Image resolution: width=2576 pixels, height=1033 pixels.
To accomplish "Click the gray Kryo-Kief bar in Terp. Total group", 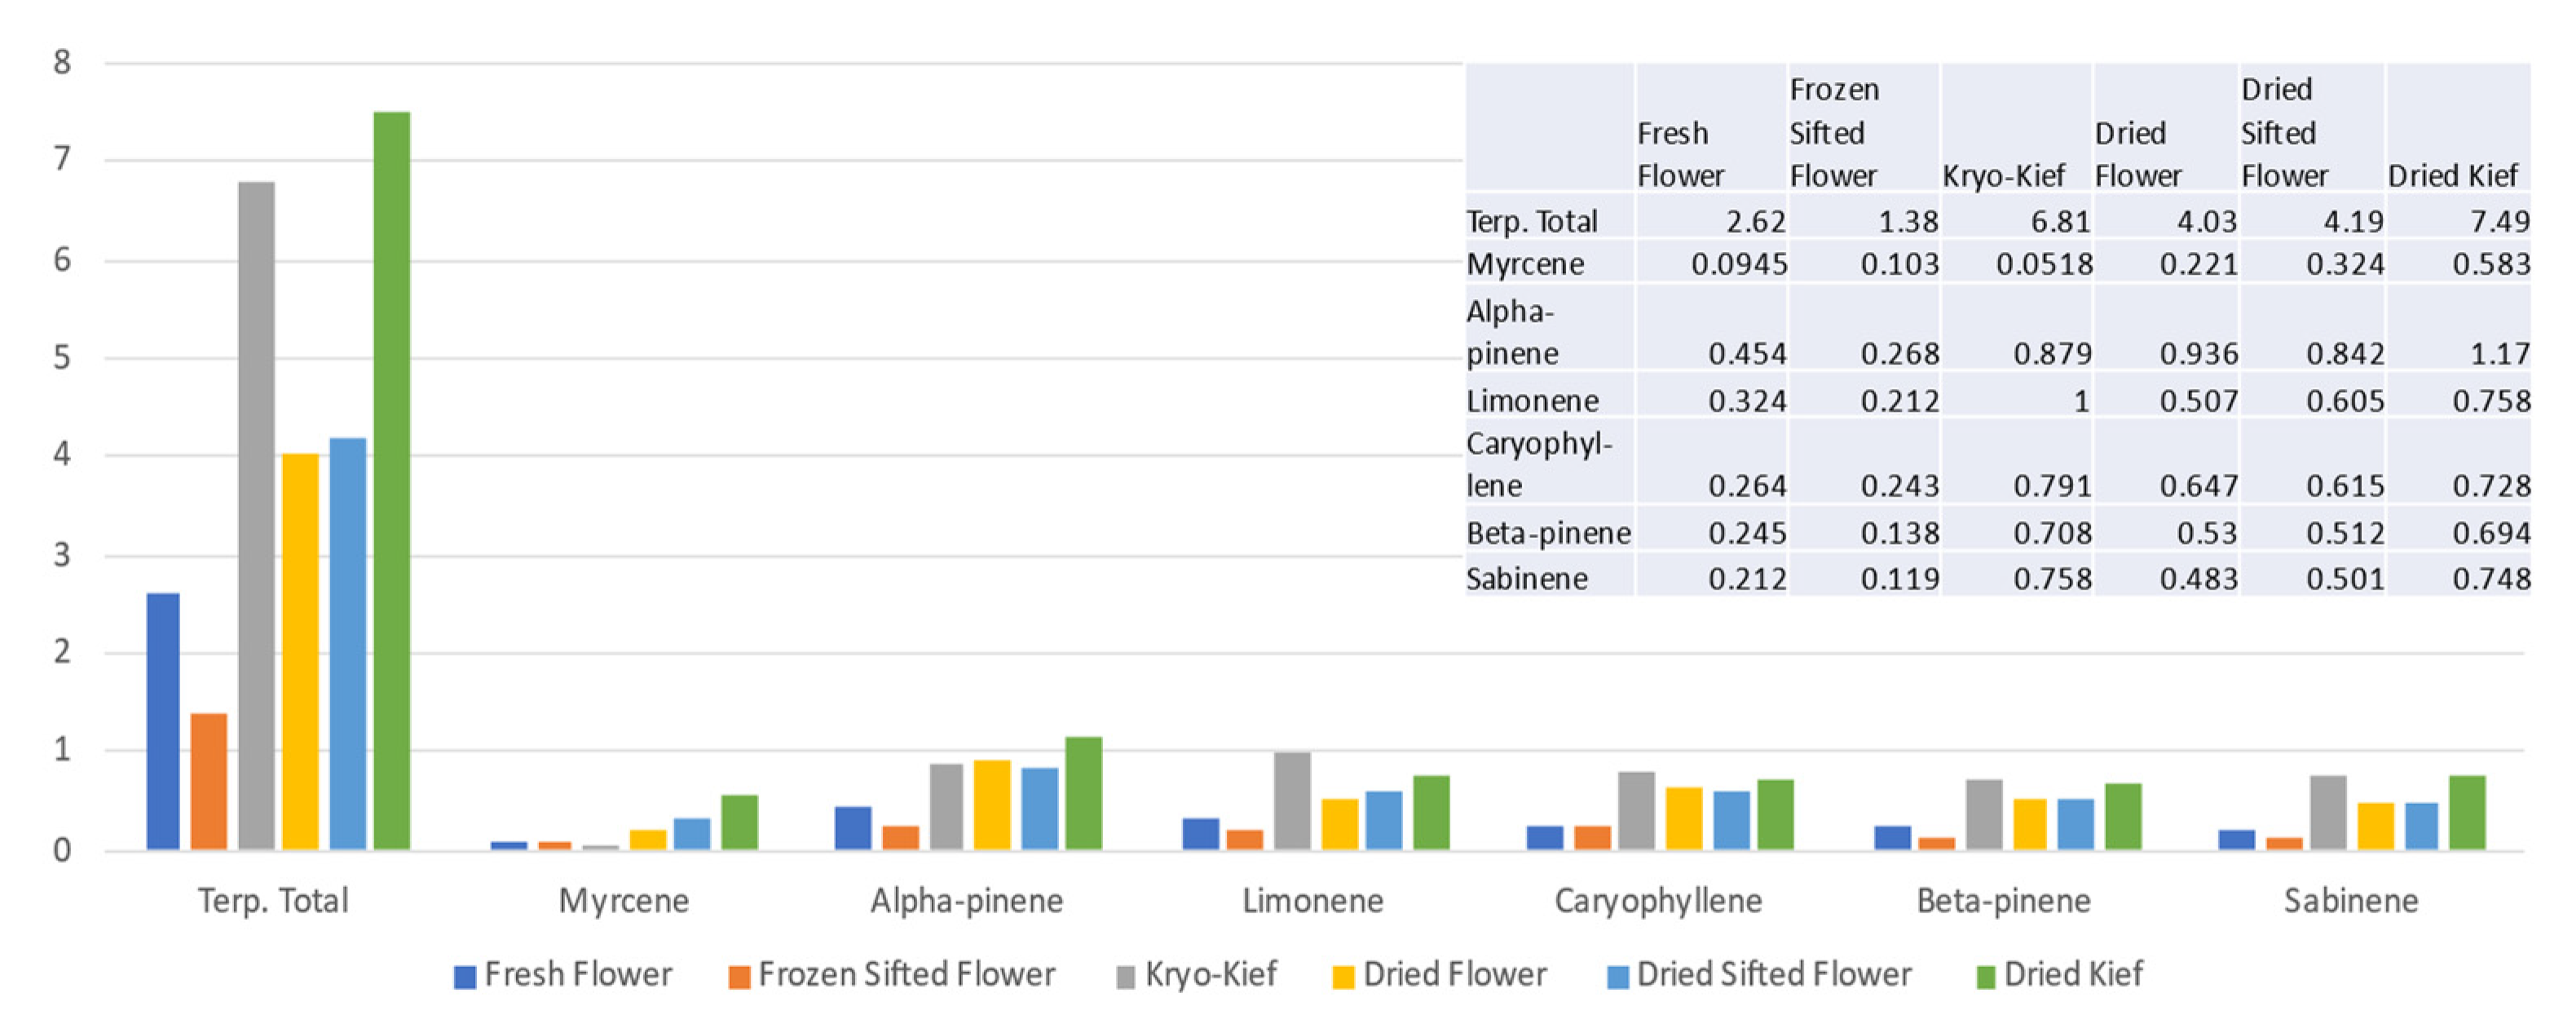I will pos(256,515).
